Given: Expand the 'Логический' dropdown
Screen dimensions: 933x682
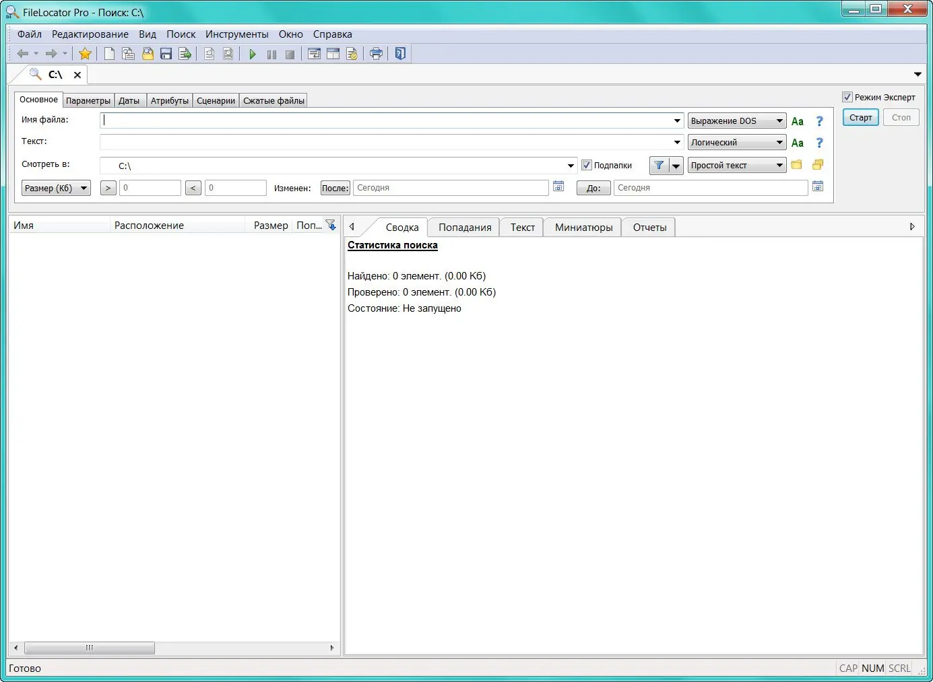Looking at the screenshot, I should 737,143.
